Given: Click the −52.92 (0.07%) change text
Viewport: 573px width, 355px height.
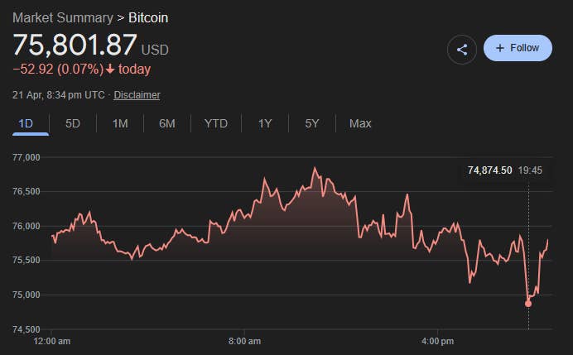Looking at the screenshot, I should coord(56,70).
